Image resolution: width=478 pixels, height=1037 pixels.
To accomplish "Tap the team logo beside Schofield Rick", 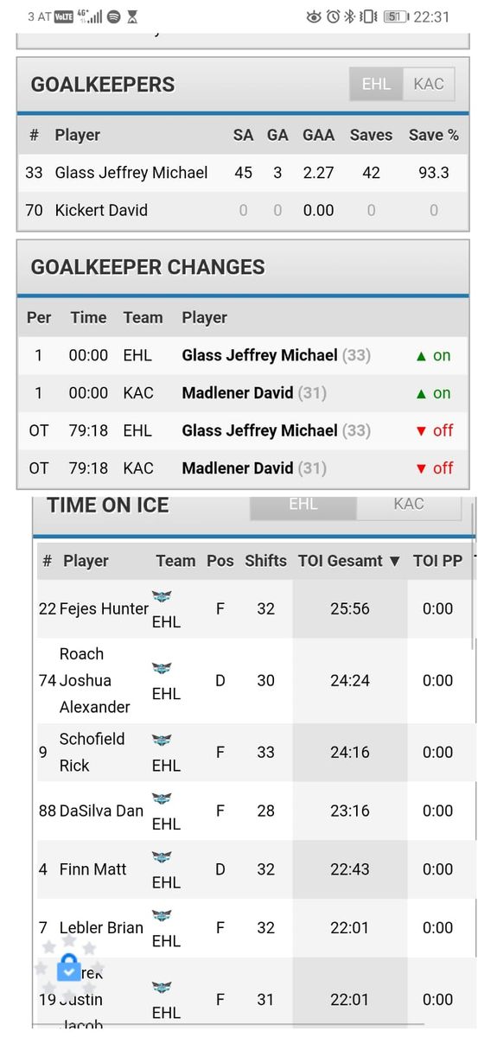I will click(162, 740).
